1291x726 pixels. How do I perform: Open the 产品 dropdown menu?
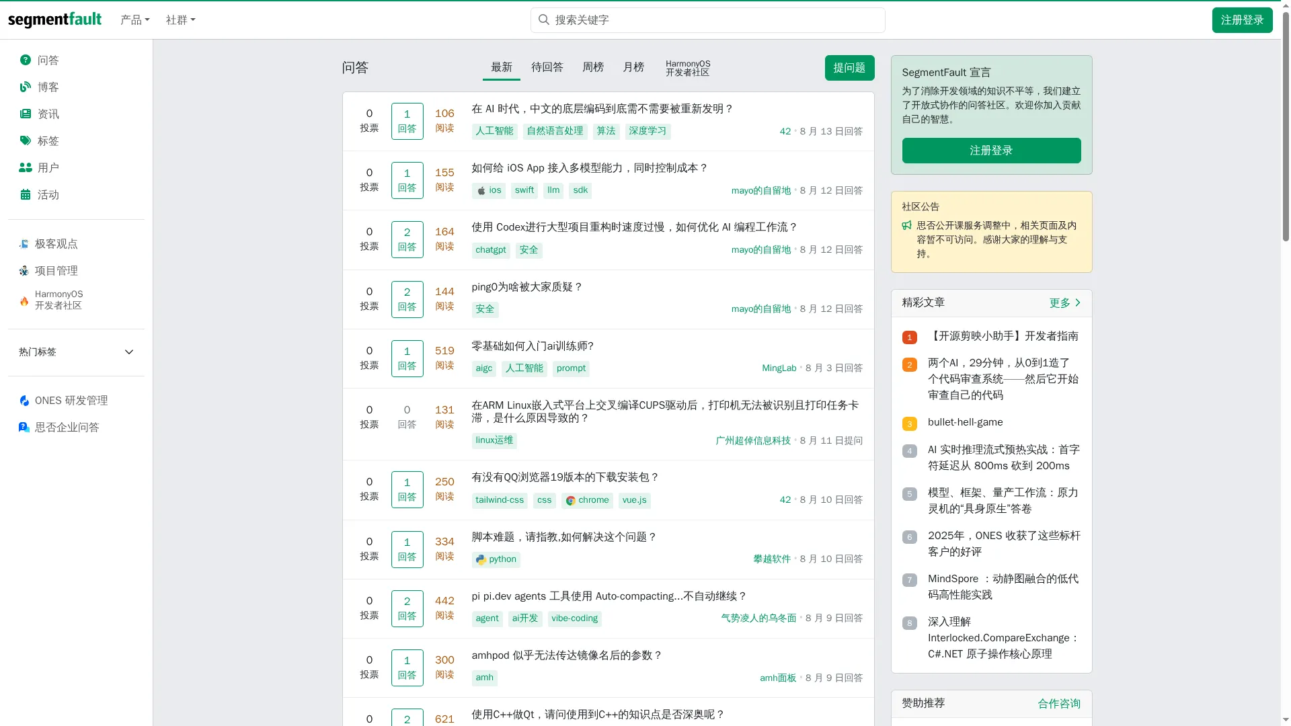(135, 20)
